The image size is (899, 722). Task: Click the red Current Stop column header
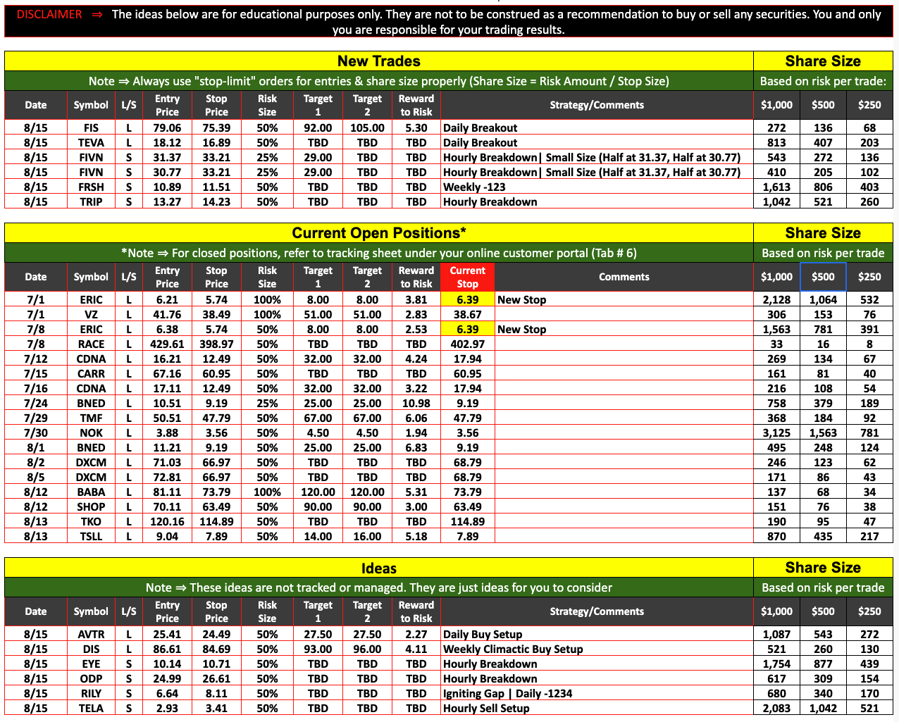pos(467,277)
